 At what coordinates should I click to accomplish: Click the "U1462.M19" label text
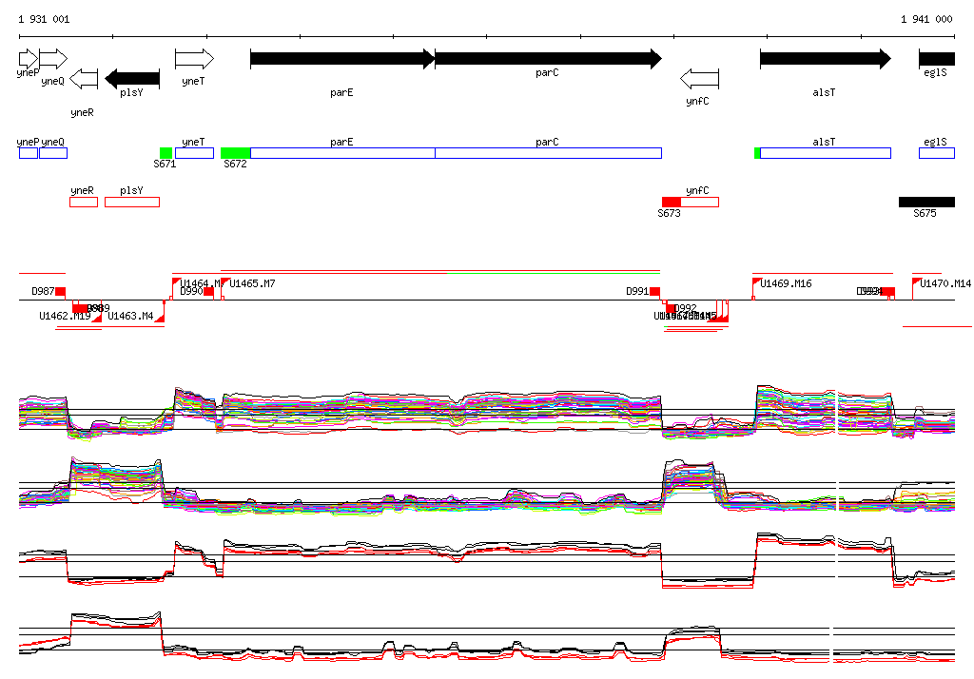(65, 317)
